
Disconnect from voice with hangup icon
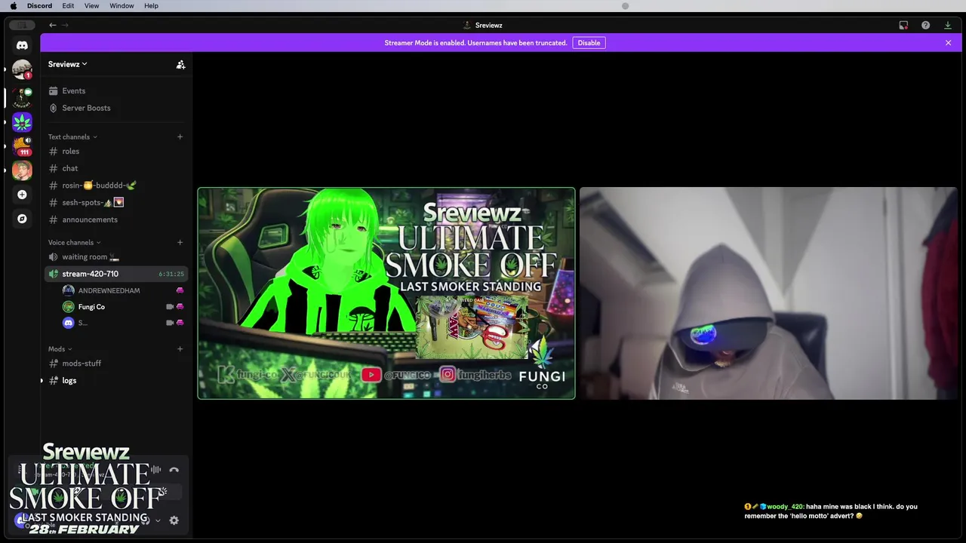coord(174,470)
